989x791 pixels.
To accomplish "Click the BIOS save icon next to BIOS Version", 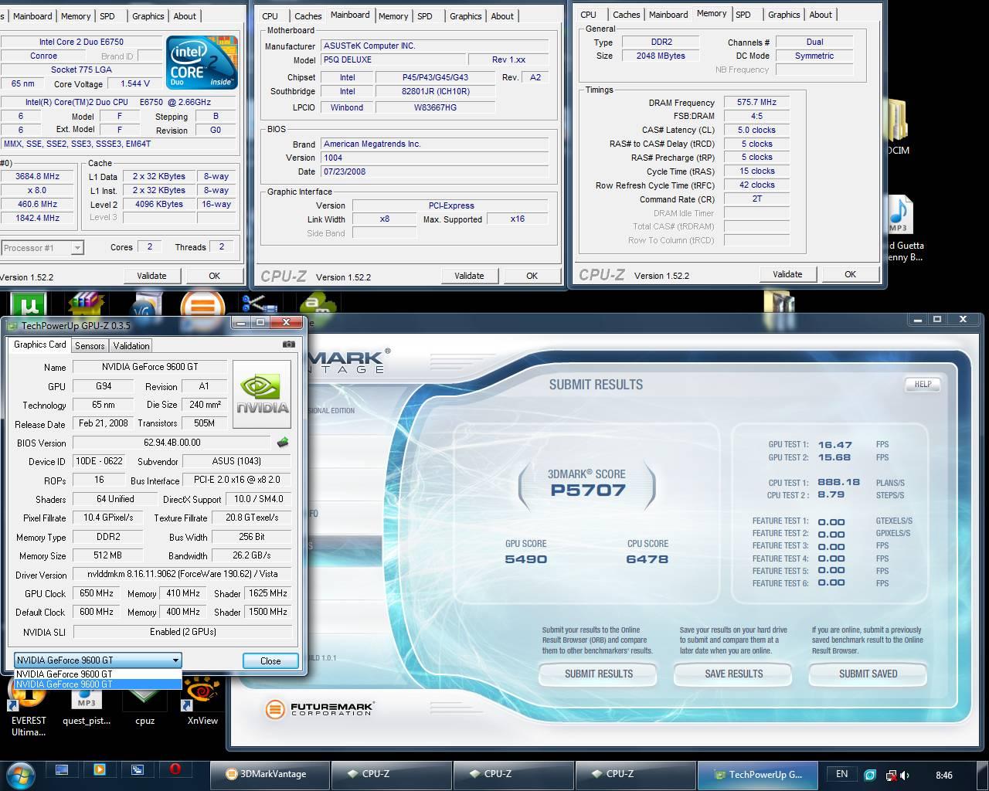I will point(283,443).
